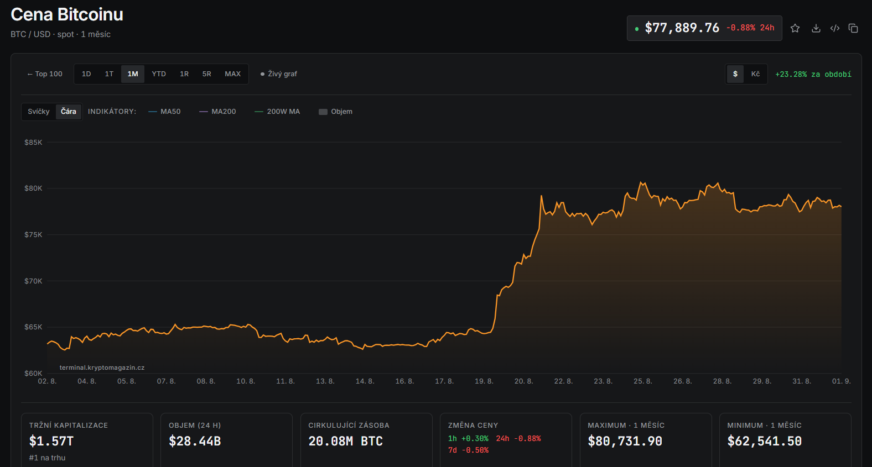
Task: Switch the range to 5R
Action: [206, 74]
